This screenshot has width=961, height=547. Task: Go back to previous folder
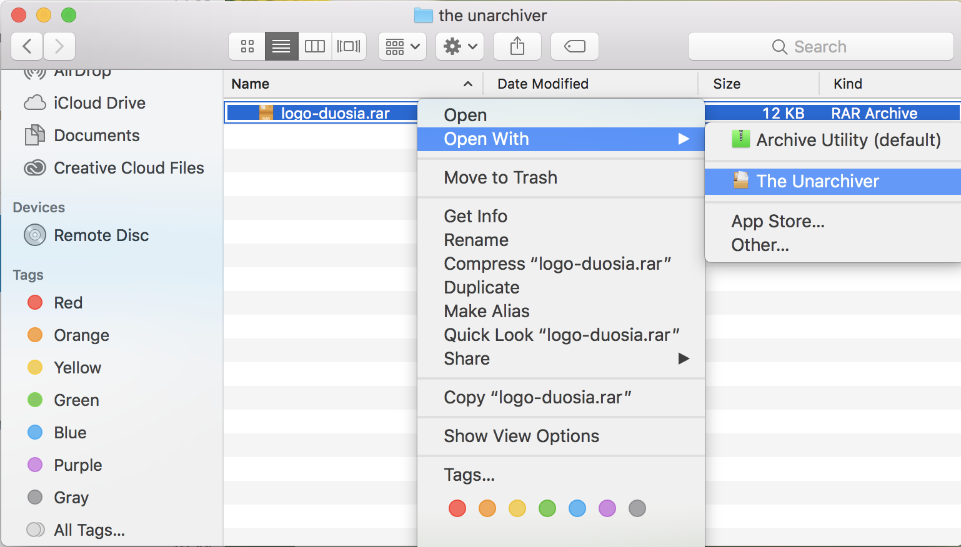27,46
